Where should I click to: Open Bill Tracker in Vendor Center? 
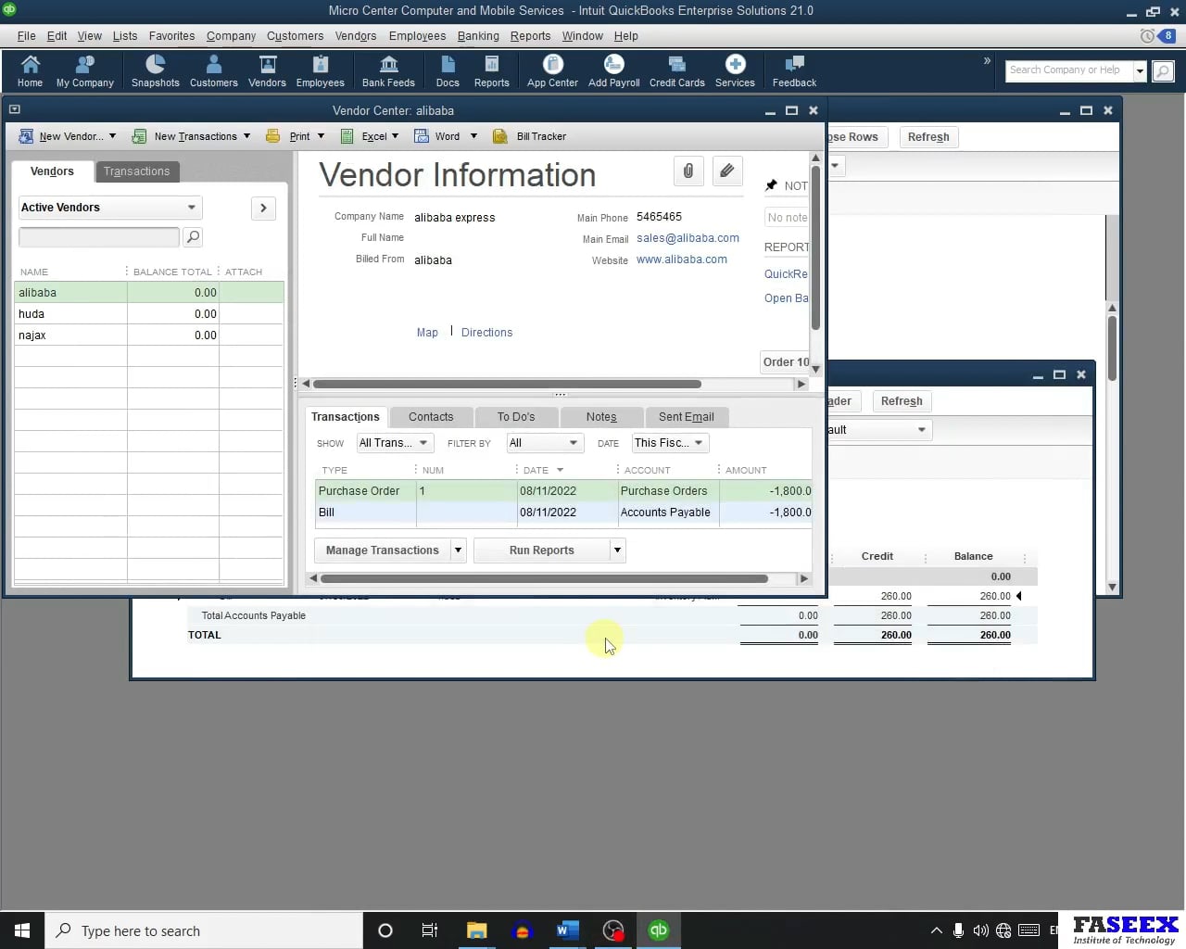click(530, 136)
